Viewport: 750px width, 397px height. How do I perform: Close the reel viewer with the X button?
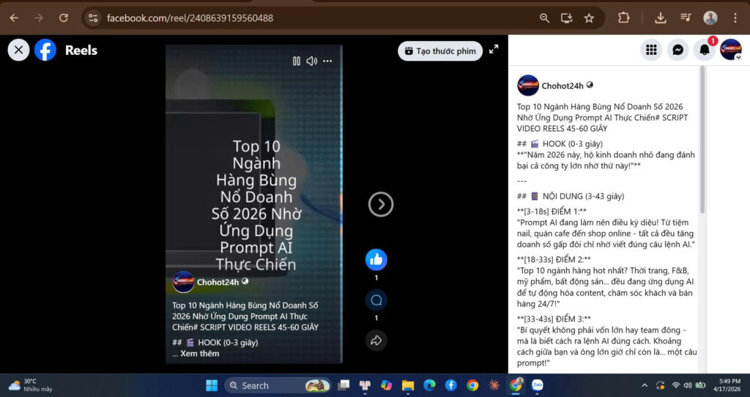click(18, 50)
